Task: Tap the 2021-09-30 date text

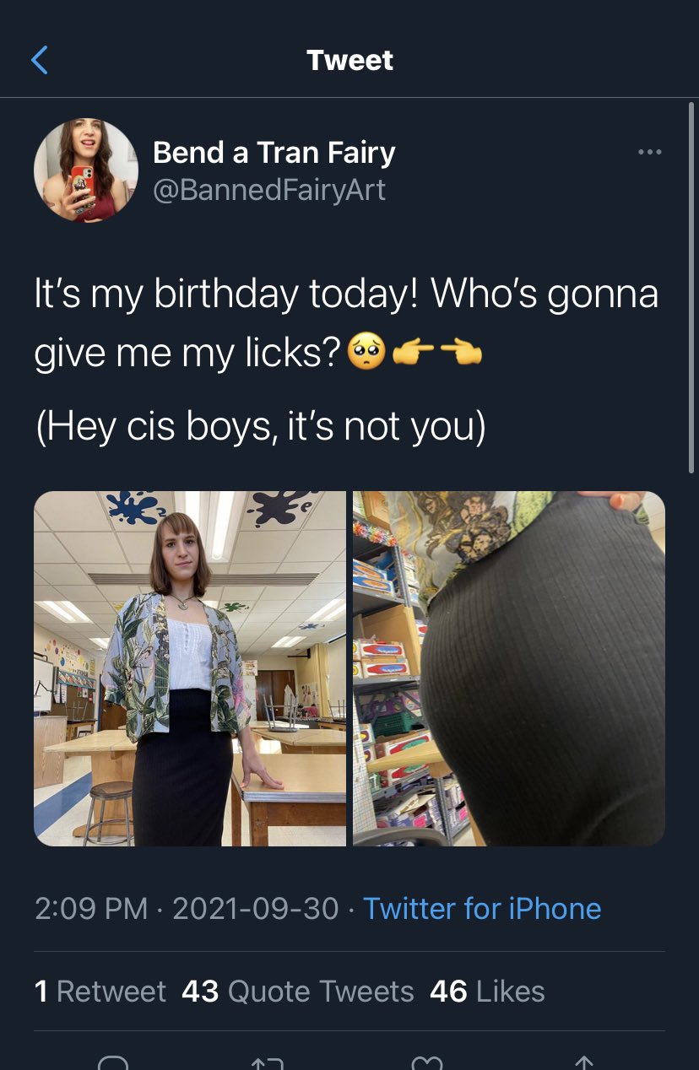Action: pyautogui.click(x=256, y=909)
